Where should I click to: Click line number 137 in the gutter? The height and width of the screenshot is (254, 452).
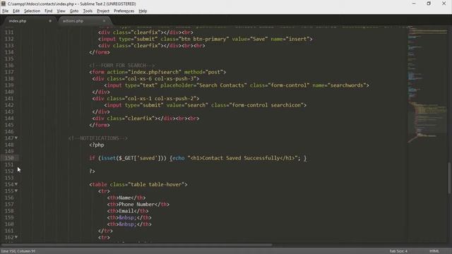[x=9, y=72]
